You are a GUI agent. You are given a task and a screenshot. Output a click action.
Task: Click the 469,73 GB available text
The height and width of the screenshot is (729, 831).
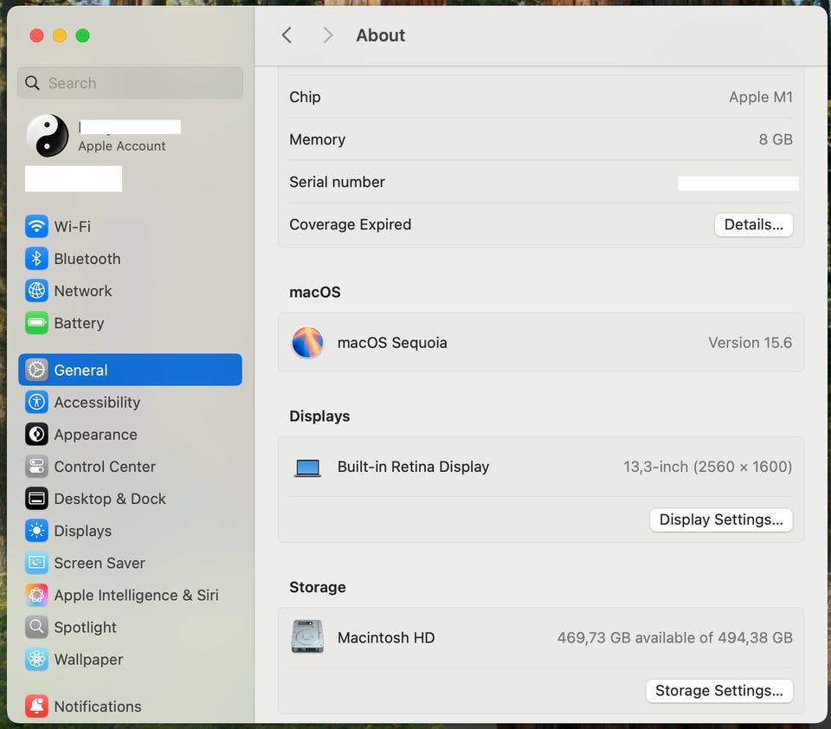(x=674, y=637)
